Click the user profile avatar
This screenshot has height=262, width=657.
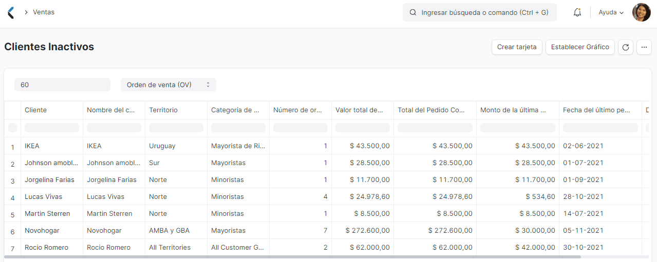(641, 12)
